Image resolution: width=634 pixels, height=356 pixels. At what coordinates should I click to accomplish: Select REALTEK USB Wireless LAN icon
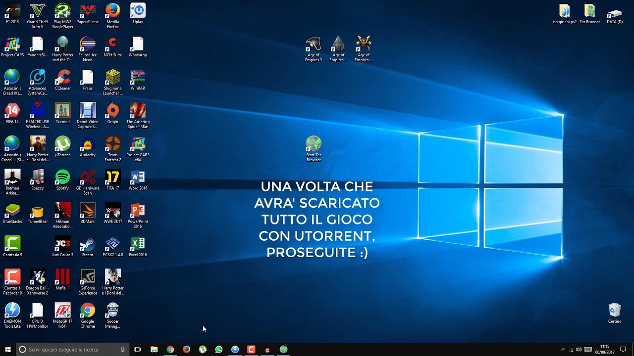click(x=38, y=116)
